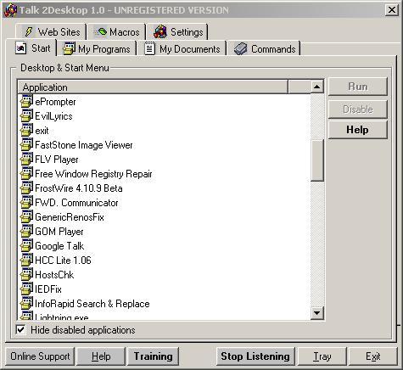Select the exit entry text

(x=42, y=131)
